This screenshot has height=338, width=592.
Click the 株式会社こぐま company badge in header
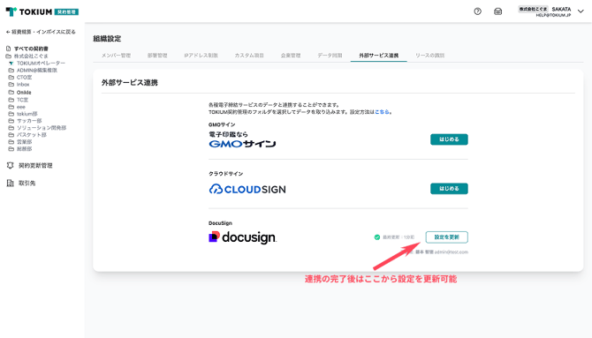(533, 9)
